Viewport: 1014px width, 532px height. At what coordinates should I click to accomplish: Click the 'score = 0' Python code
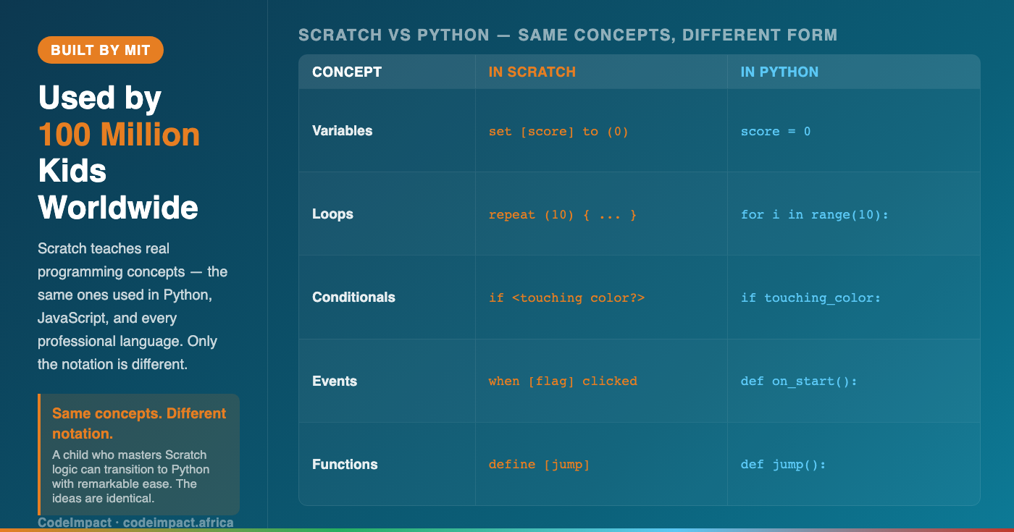(x=776, y=132)
